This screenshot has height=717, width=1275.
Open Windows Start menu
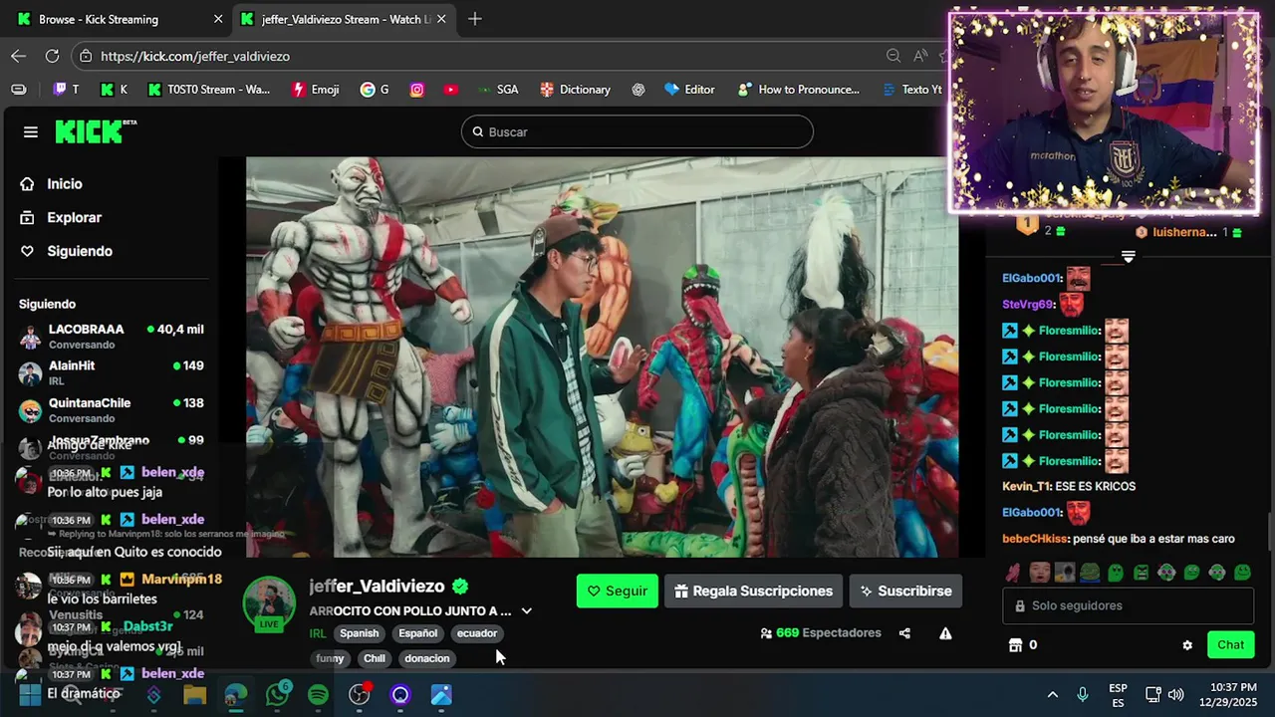pyautogui.click(x=30, y=695)
